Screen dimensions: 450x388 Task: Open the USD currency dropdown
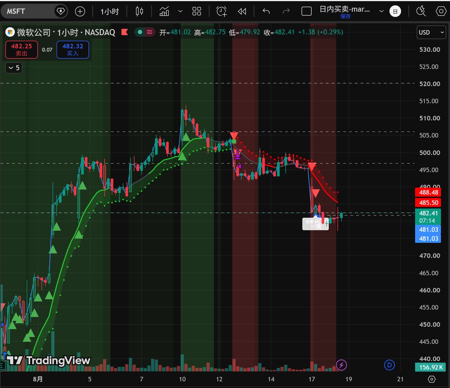pos(431,32)
